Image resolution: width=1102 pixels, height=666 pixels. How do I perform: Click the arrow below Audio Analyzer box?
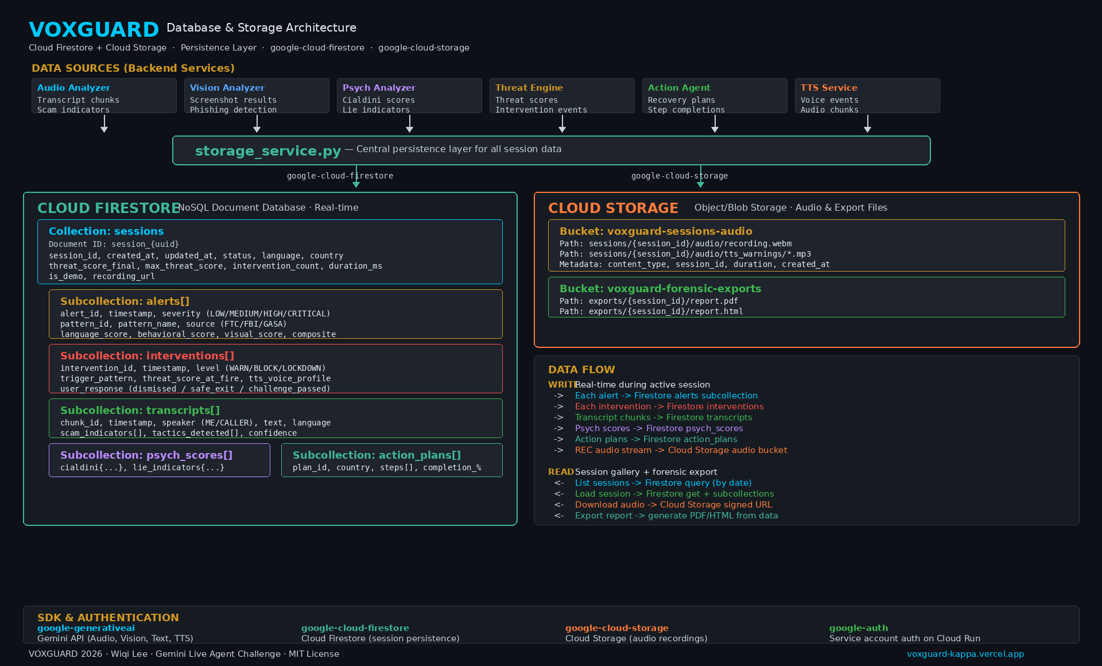pyautogui.click(x=104, y=124)
